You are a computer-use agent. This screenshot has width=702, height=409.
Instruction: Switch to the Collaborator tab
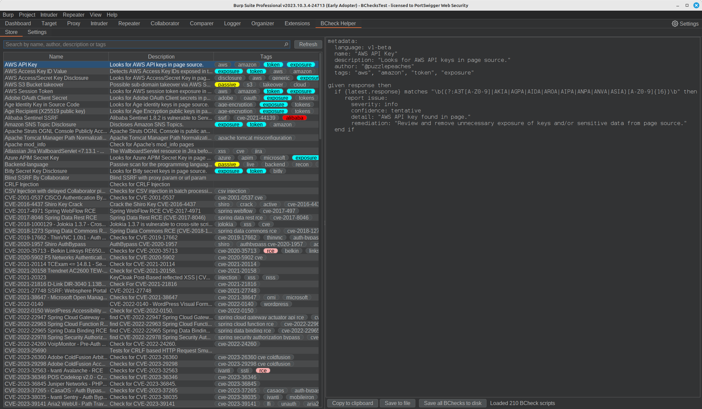click(165, 23)
